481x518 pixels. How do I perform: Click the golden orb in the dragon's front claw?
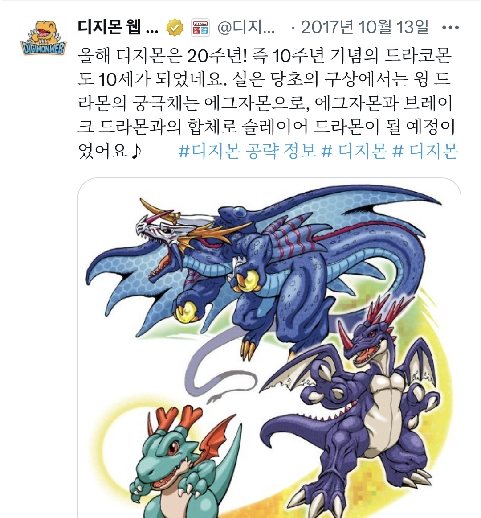click(185, 312)
